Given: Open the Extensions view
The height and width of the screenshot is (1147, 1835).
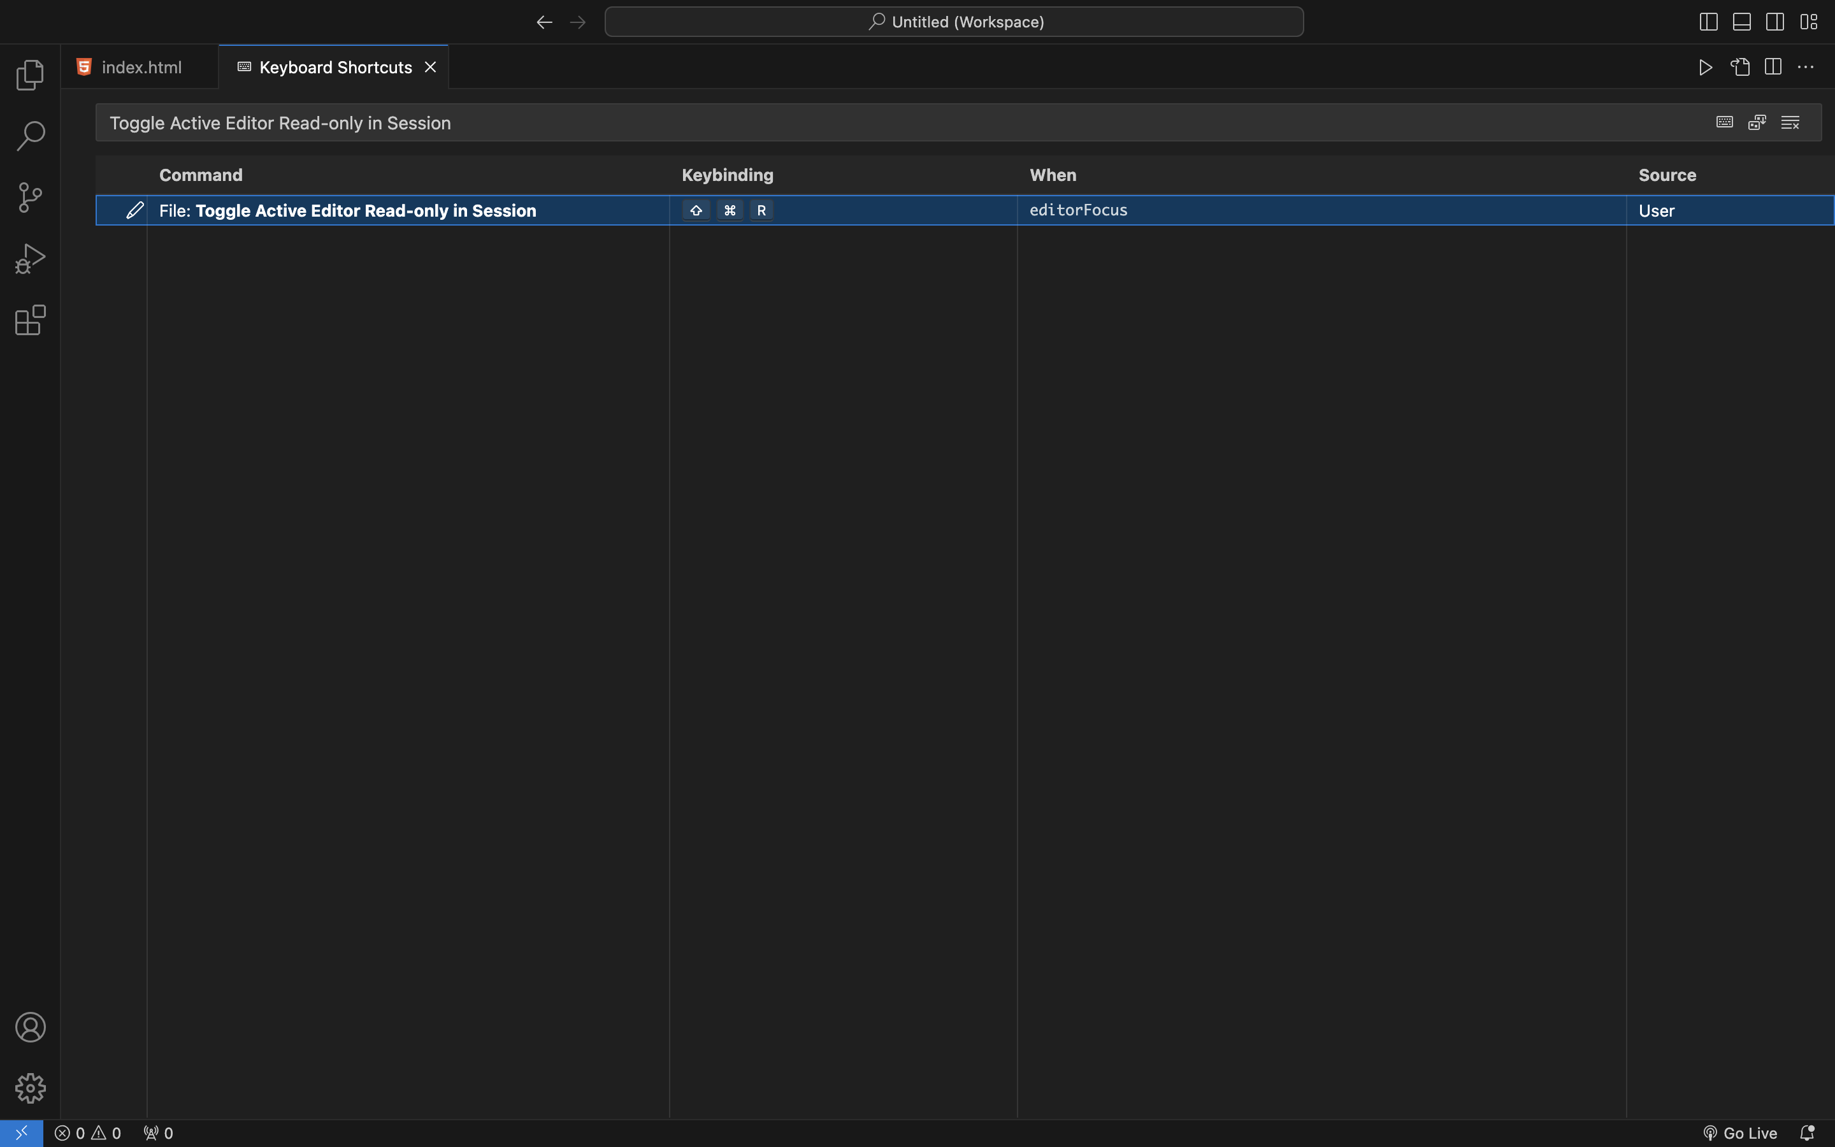Looking at the screenshot, I should pos(31,320).
